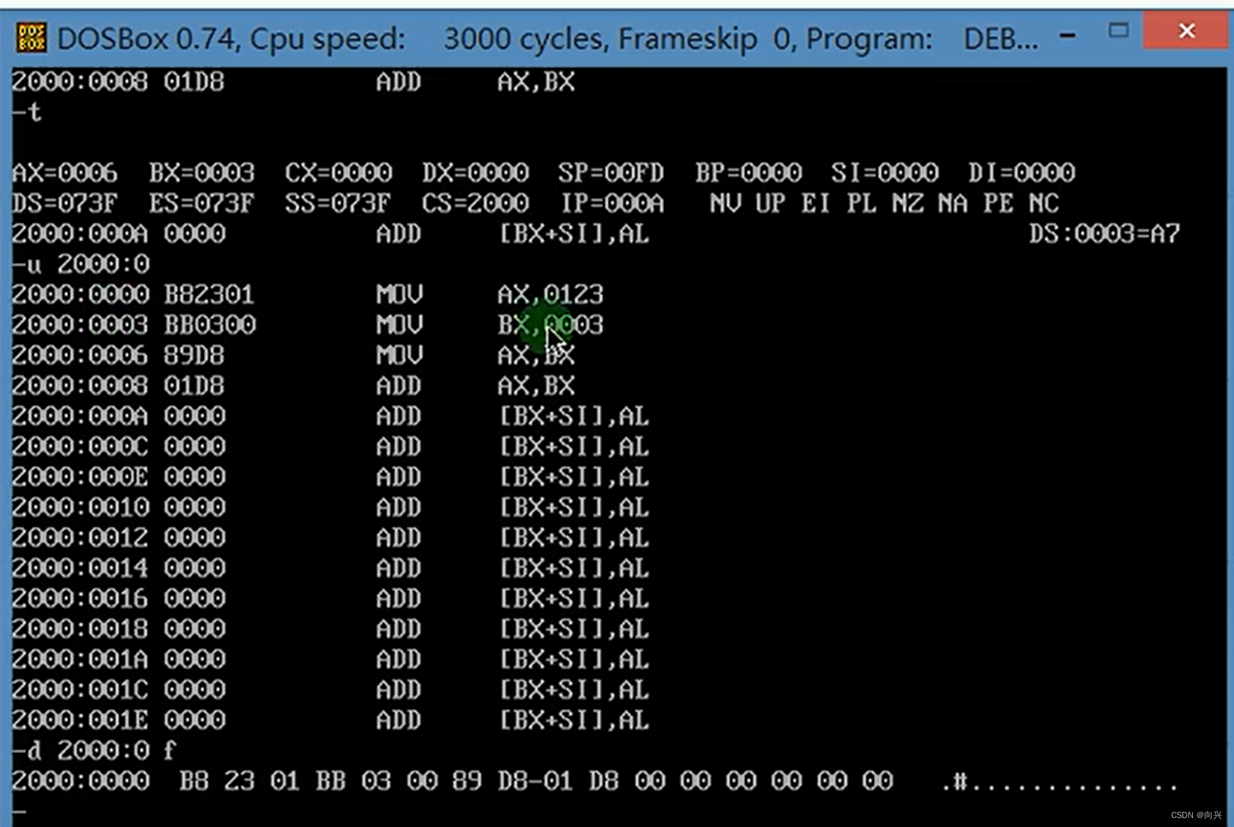Click the address 2000:000E
Screen dimensions: 1234x827
pos(80,477)
